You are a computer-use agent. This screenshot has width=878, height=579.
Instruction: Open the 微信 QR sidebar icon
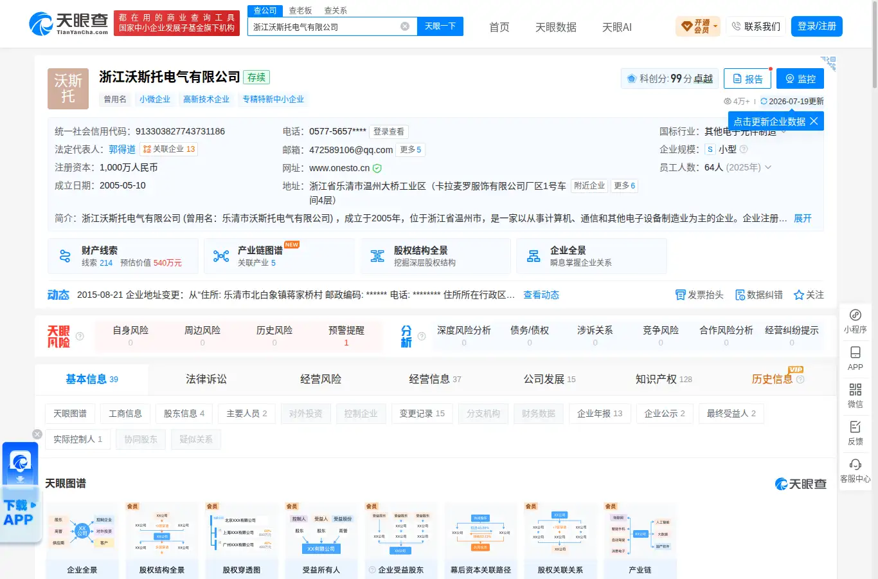(856, 396)
